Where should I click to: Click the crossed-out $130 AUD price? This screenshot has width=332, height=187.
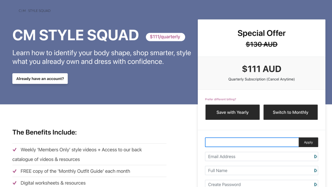261,44
